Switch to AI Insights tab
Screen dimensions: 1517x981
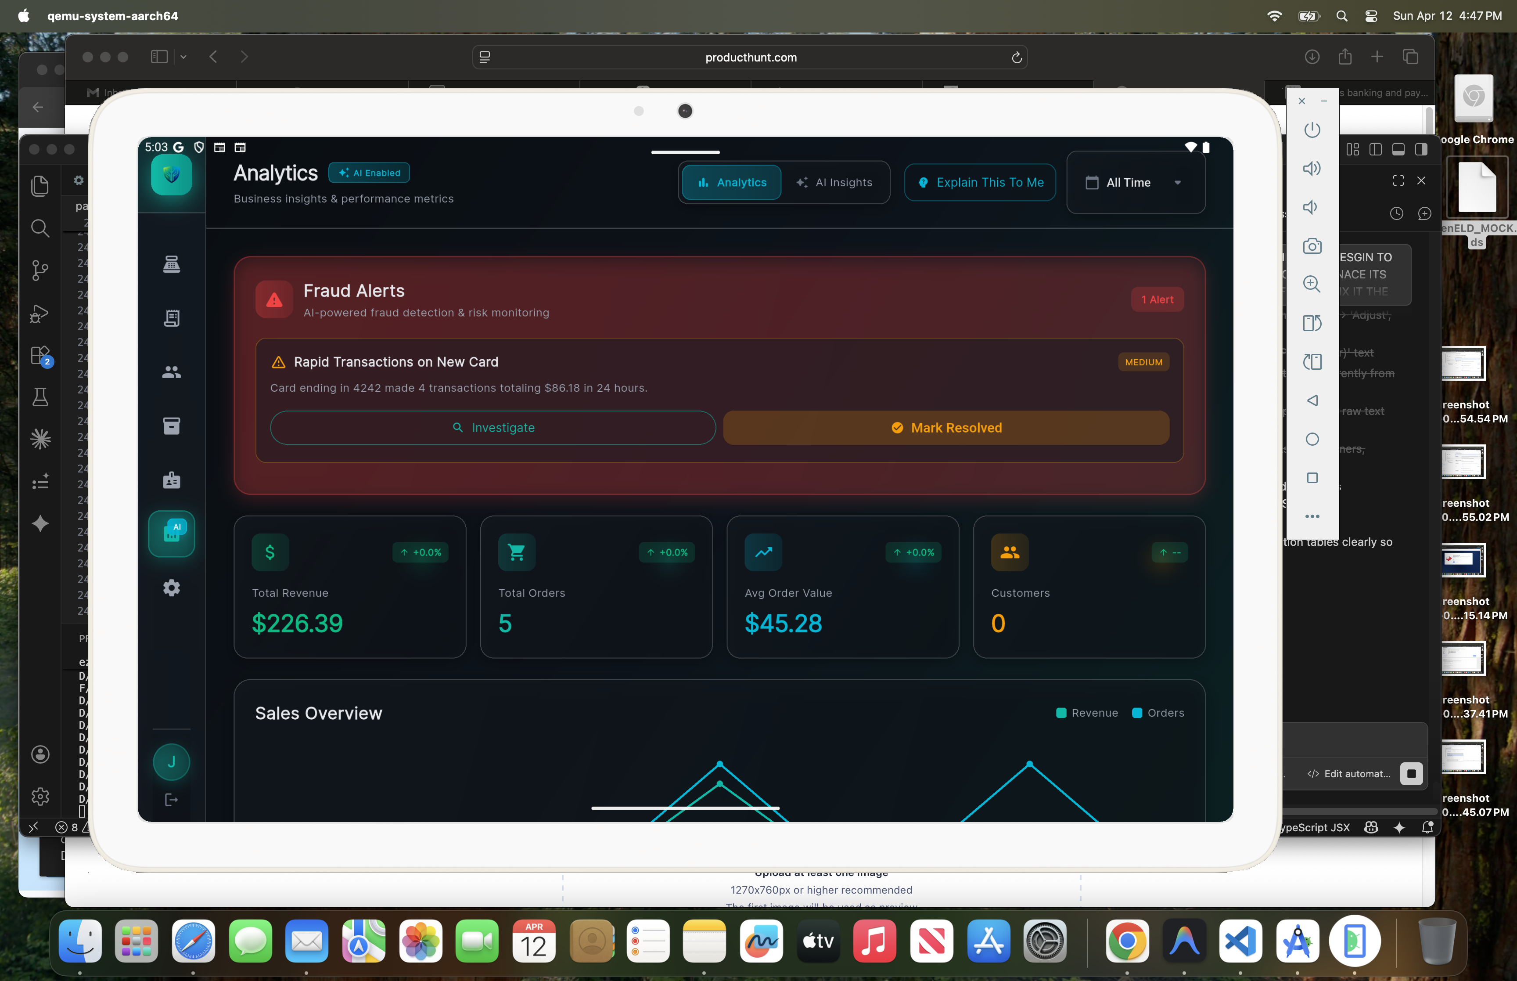(834, 183)
